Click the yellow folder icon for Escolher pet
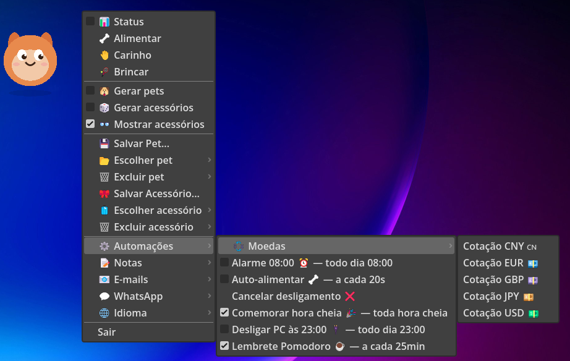The image size is (570, 361). click(x=104, y=160)
